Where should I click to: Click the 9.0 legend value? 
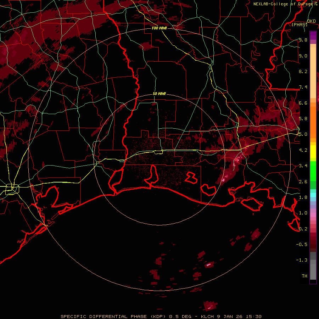[x=303, y=56]
